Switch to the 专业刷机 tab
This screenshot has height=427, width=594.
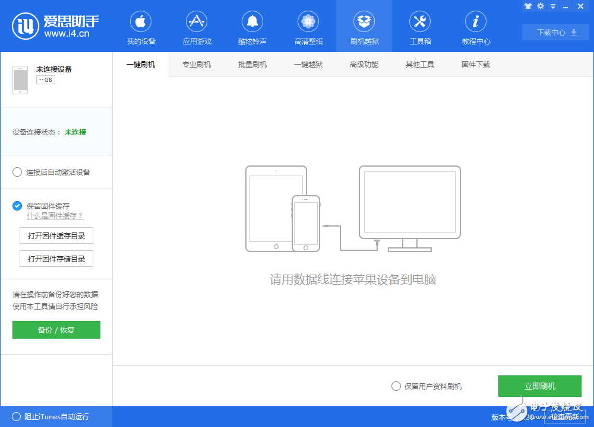(197, 64)
